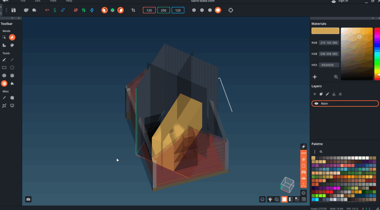The height and width of the screenshot is (210, 380).
Task: Pick the Pencil tool
Action: point(4,59)
